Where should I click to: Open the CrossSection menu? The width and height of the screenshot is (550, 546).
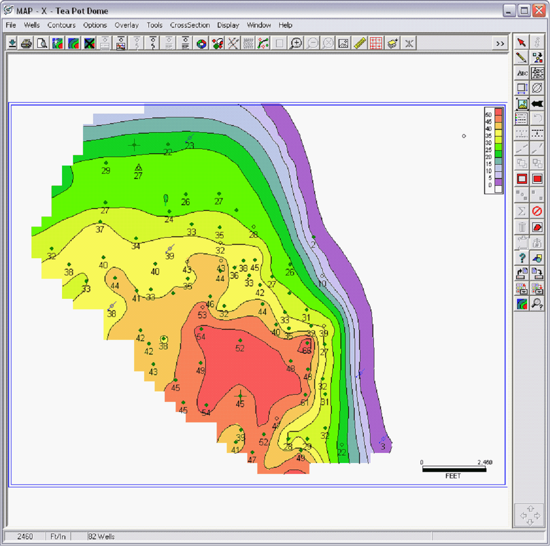(190, 25)
